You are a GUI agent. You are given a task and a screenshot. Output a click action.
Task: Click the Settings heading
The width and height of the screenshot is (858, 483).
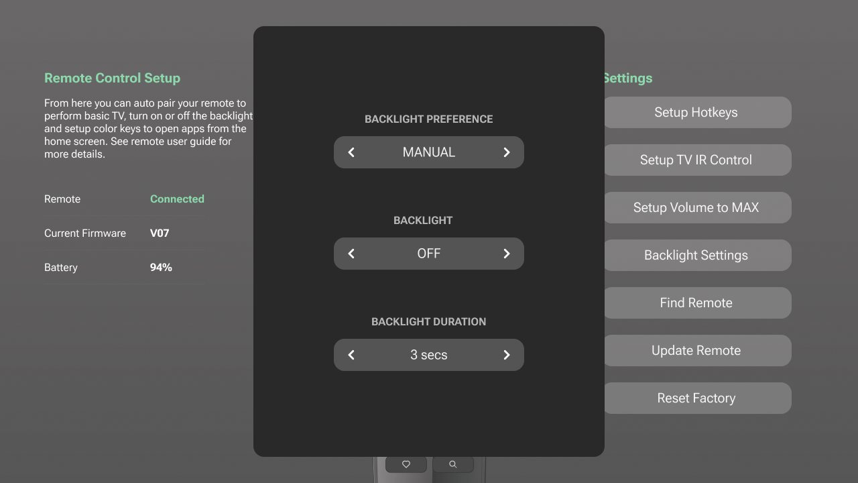pyautogui.click(x=627, y=78)
